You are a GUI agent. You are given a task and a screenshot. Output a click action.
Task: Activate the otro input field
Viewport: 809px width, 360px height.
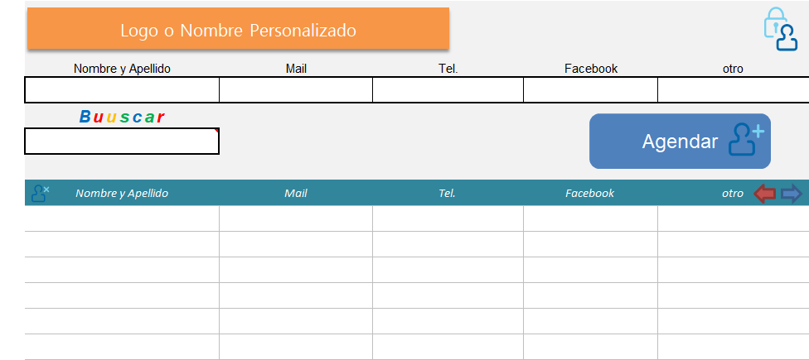[733, 89]
